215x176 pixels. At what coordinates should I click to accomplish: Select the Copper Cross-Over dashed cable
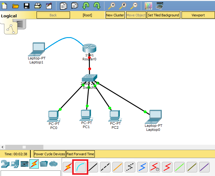[105, 167]
